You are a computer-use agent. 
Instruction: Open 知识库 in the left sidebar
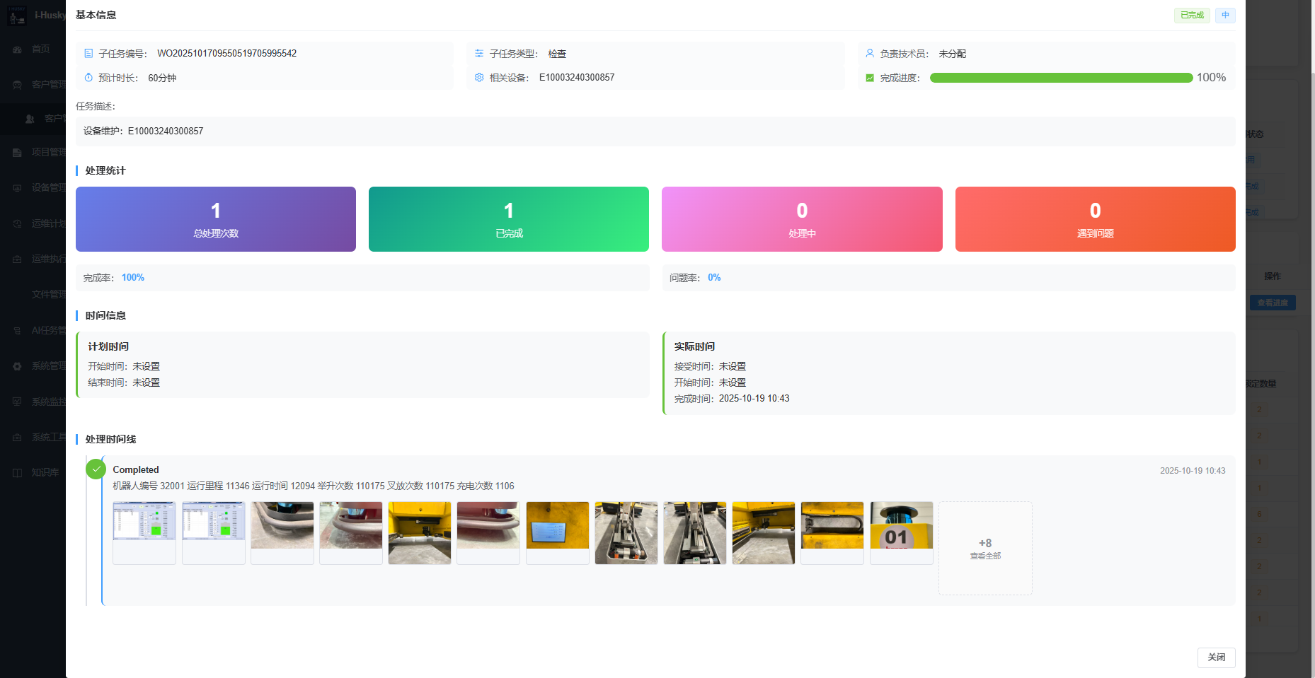coord(45,472)
